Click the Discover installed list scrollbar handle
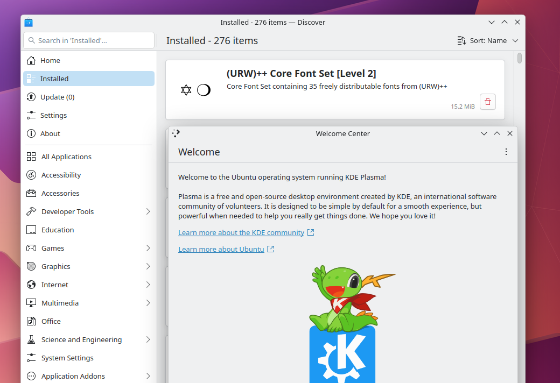 519,58
